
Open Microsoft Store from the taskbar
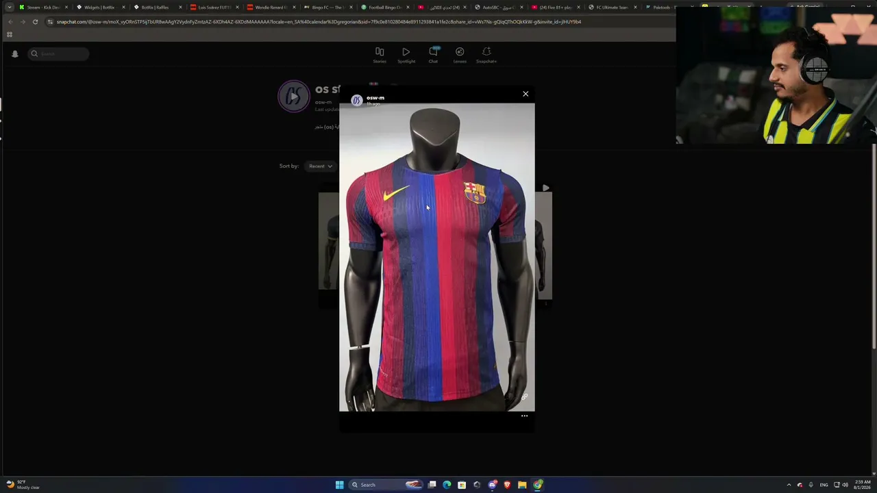pos(462,485)
